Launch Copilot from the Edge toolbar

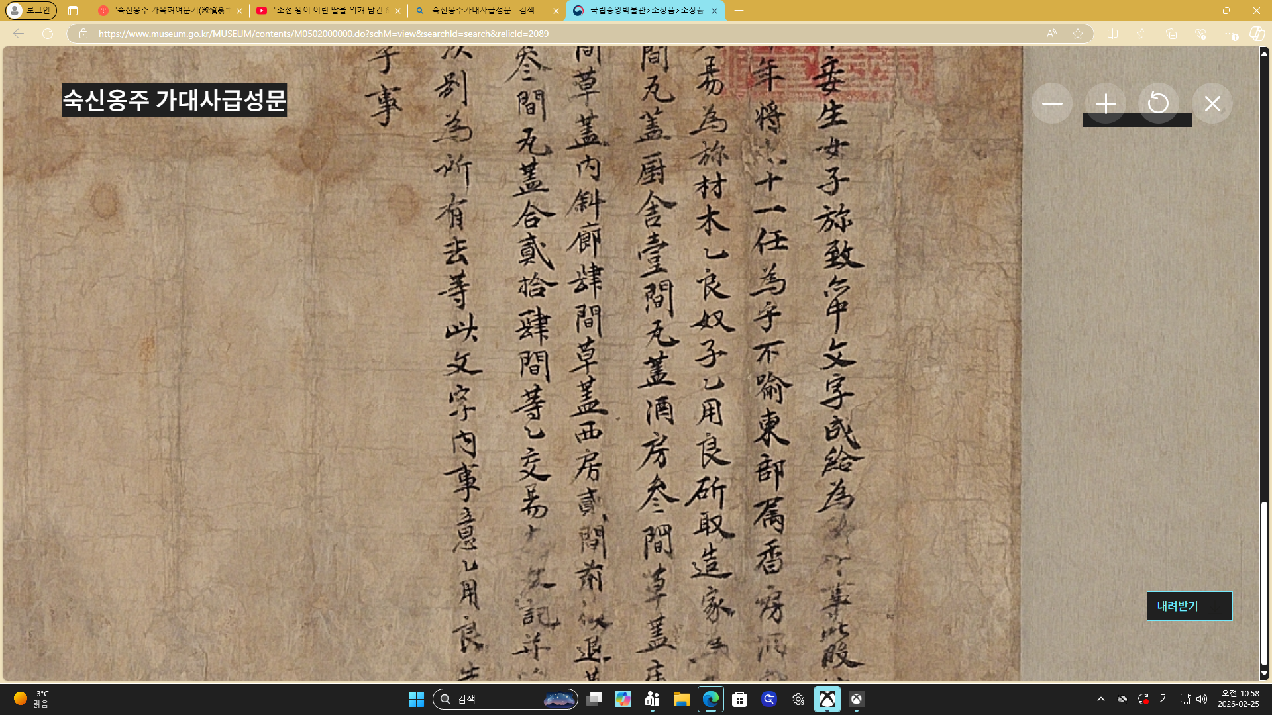pyautogui.click(x=1257, y=34)
